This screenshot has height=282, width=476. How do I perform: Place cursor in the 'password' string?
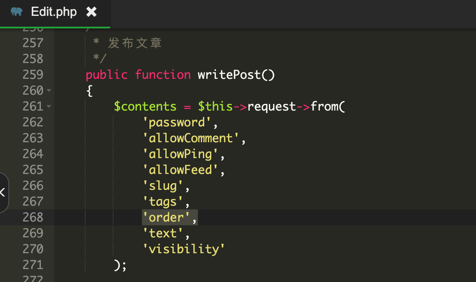(x=177, y=122)
